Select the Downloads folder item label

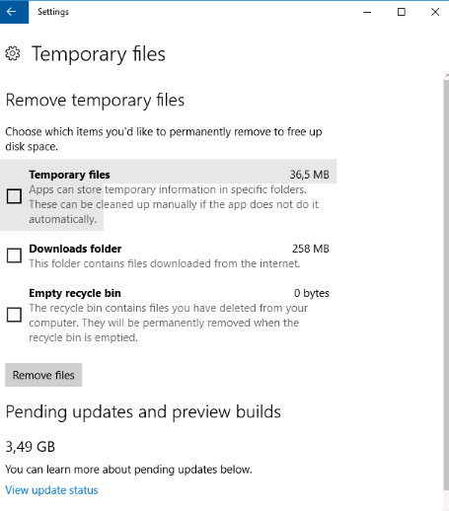[x=75, y=249]
